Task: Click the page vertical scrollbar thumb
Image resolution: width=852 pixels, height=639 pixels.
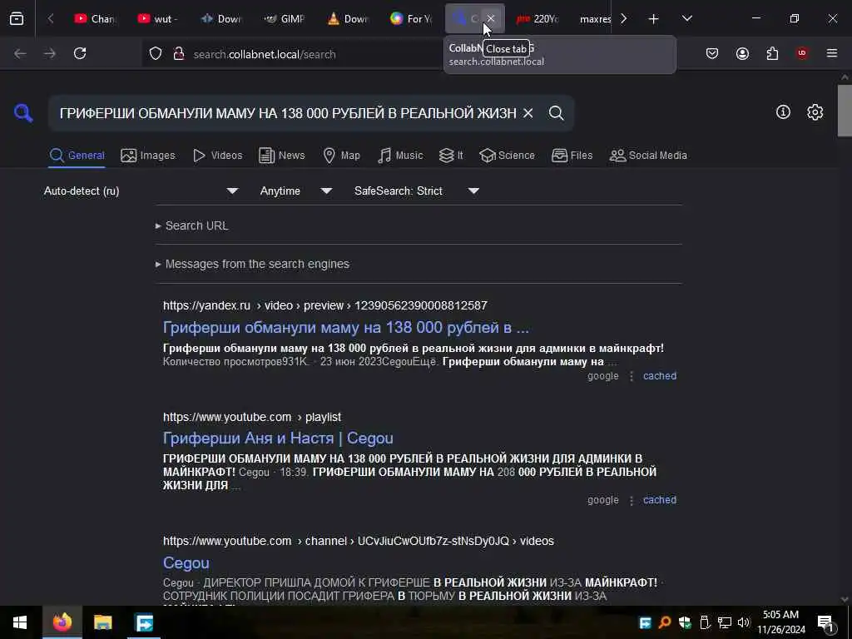Action: tap(845, 111)
